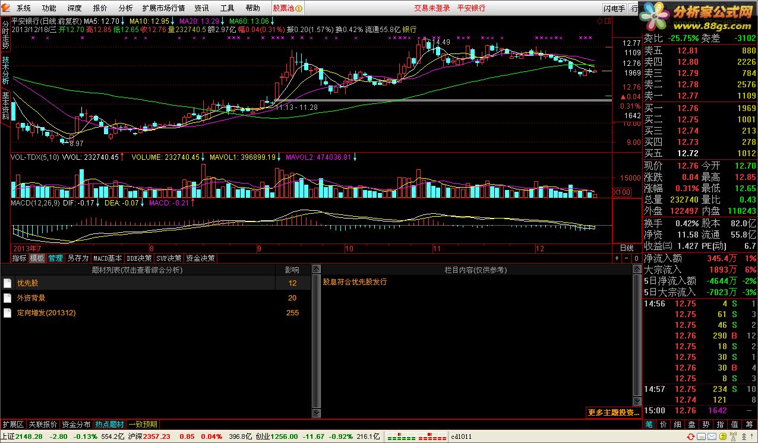Select the 优先股 topic row
Image resolution: width=758 pixels, height=443 pixels.
coord(156,283)
